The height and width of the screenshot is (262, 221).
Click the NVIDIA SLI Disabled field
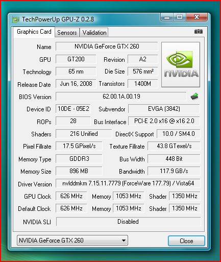coord(128,222)
